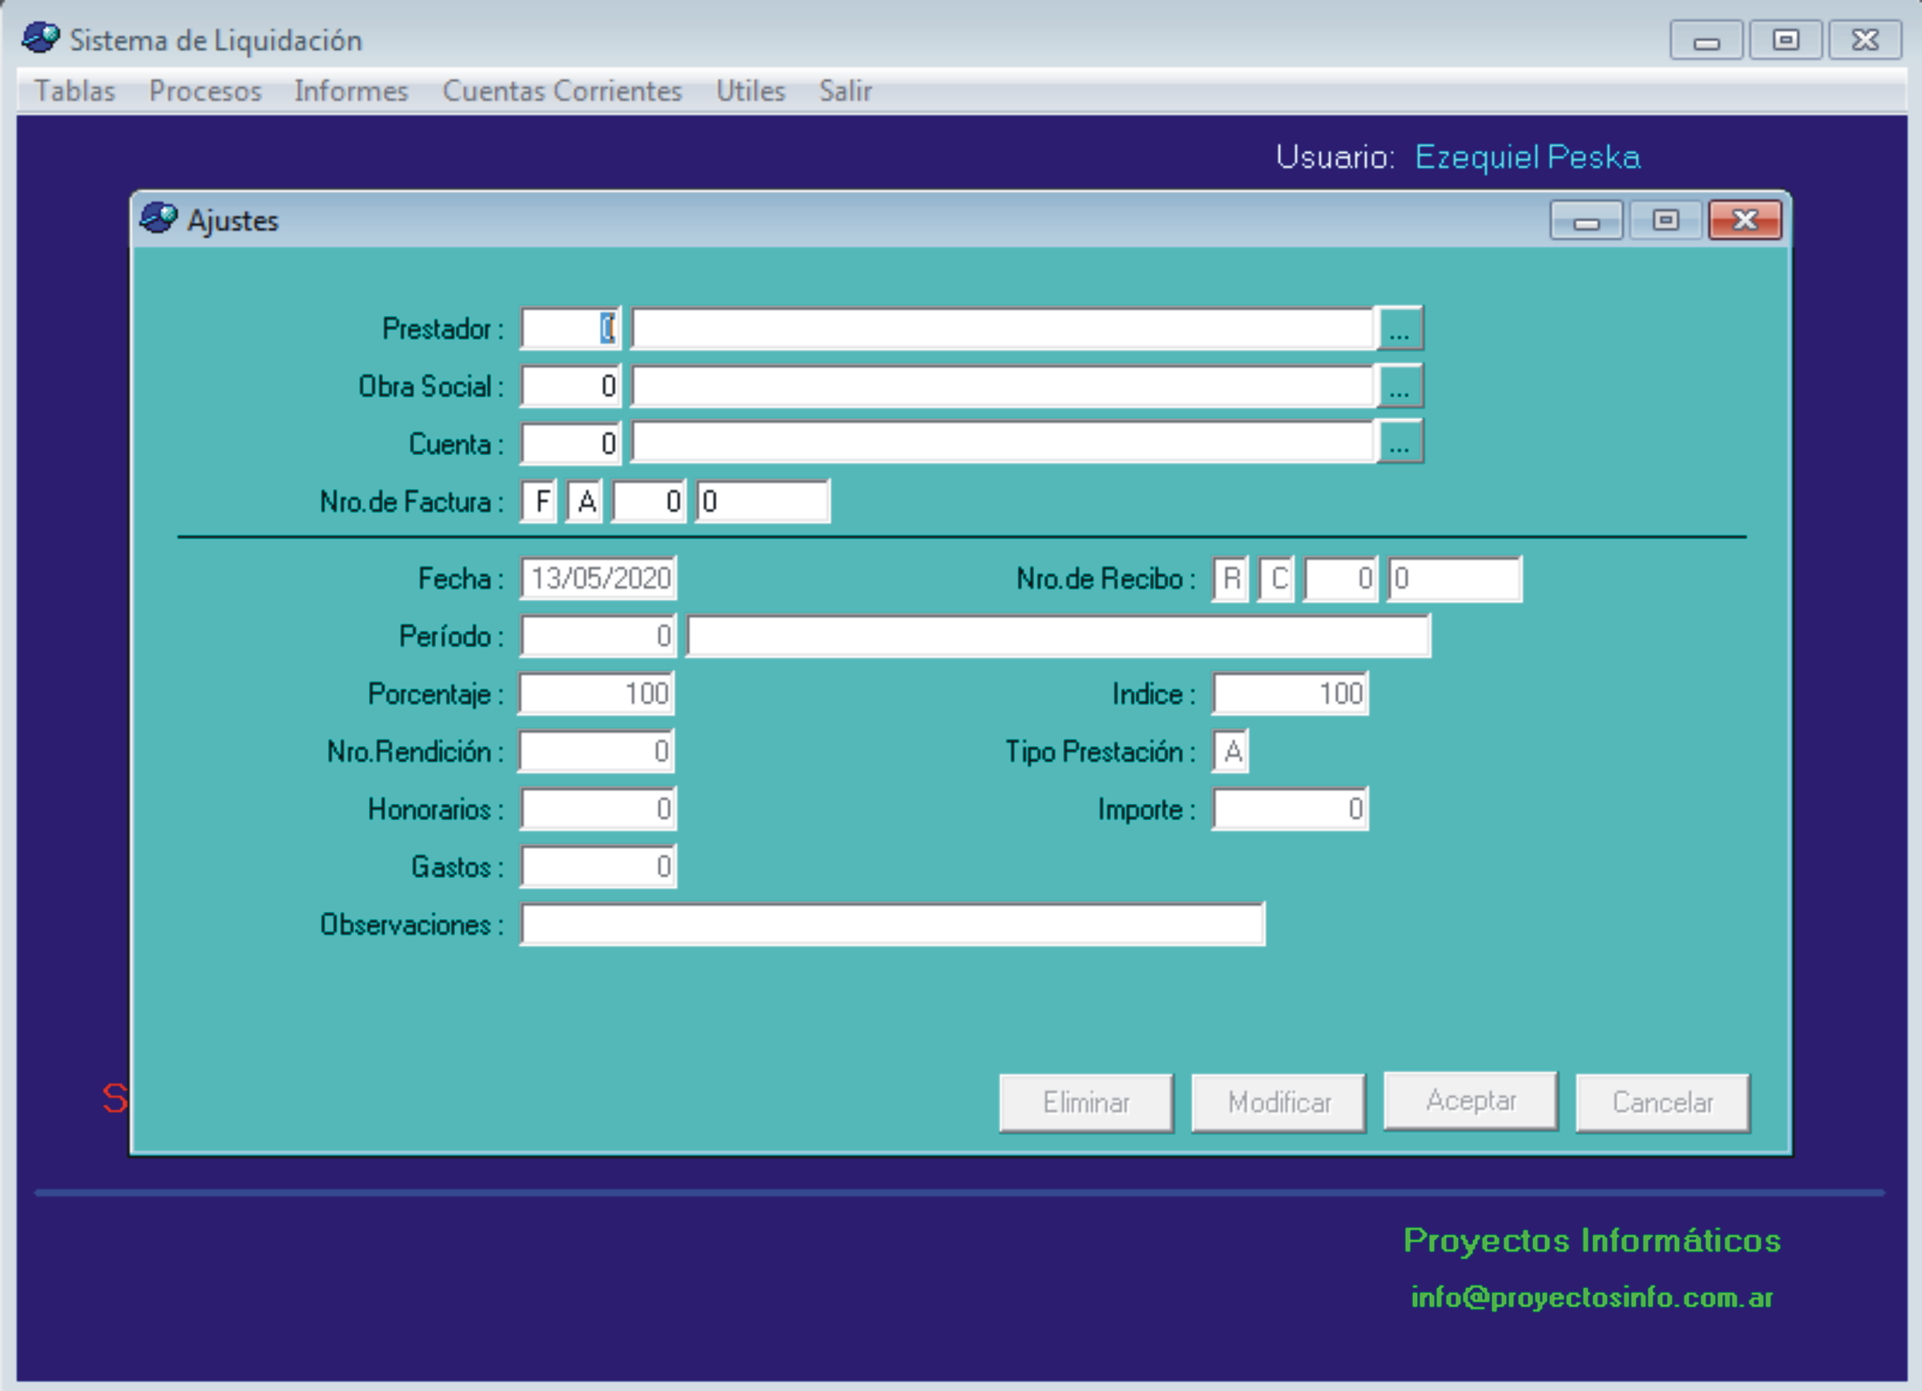Open the Prestador lookup ellipsis button
This screenshot has height=1391, width=1922.
(1399, 328)
